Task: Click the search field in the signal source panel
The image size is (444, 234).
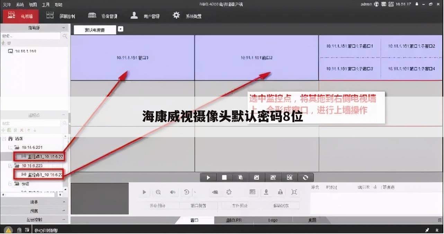Action: pyautogui.click(x=30, y=36)
